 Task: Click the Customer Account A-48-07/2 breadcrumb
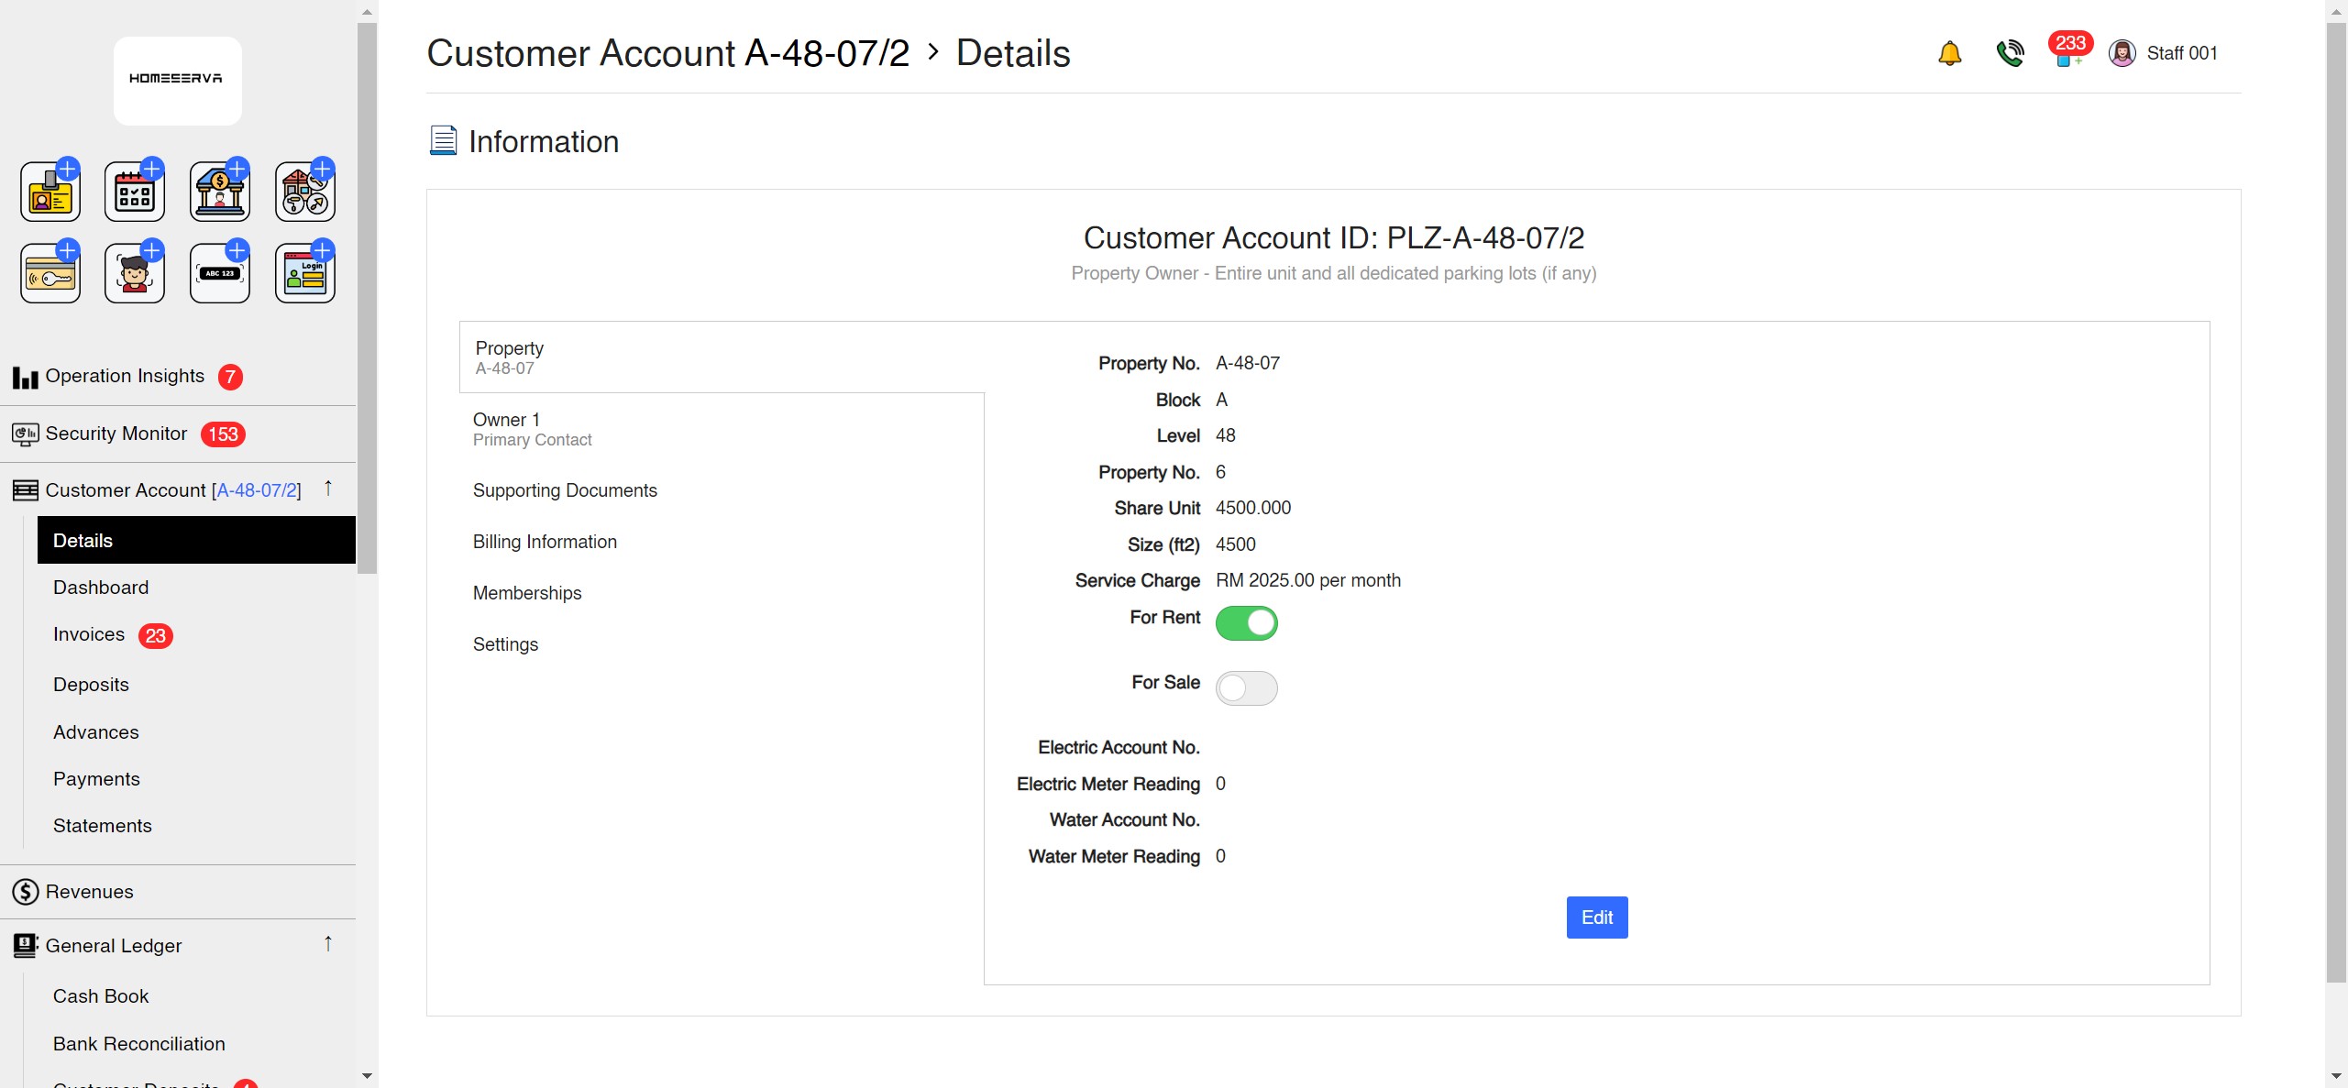[x=667, y=53]
